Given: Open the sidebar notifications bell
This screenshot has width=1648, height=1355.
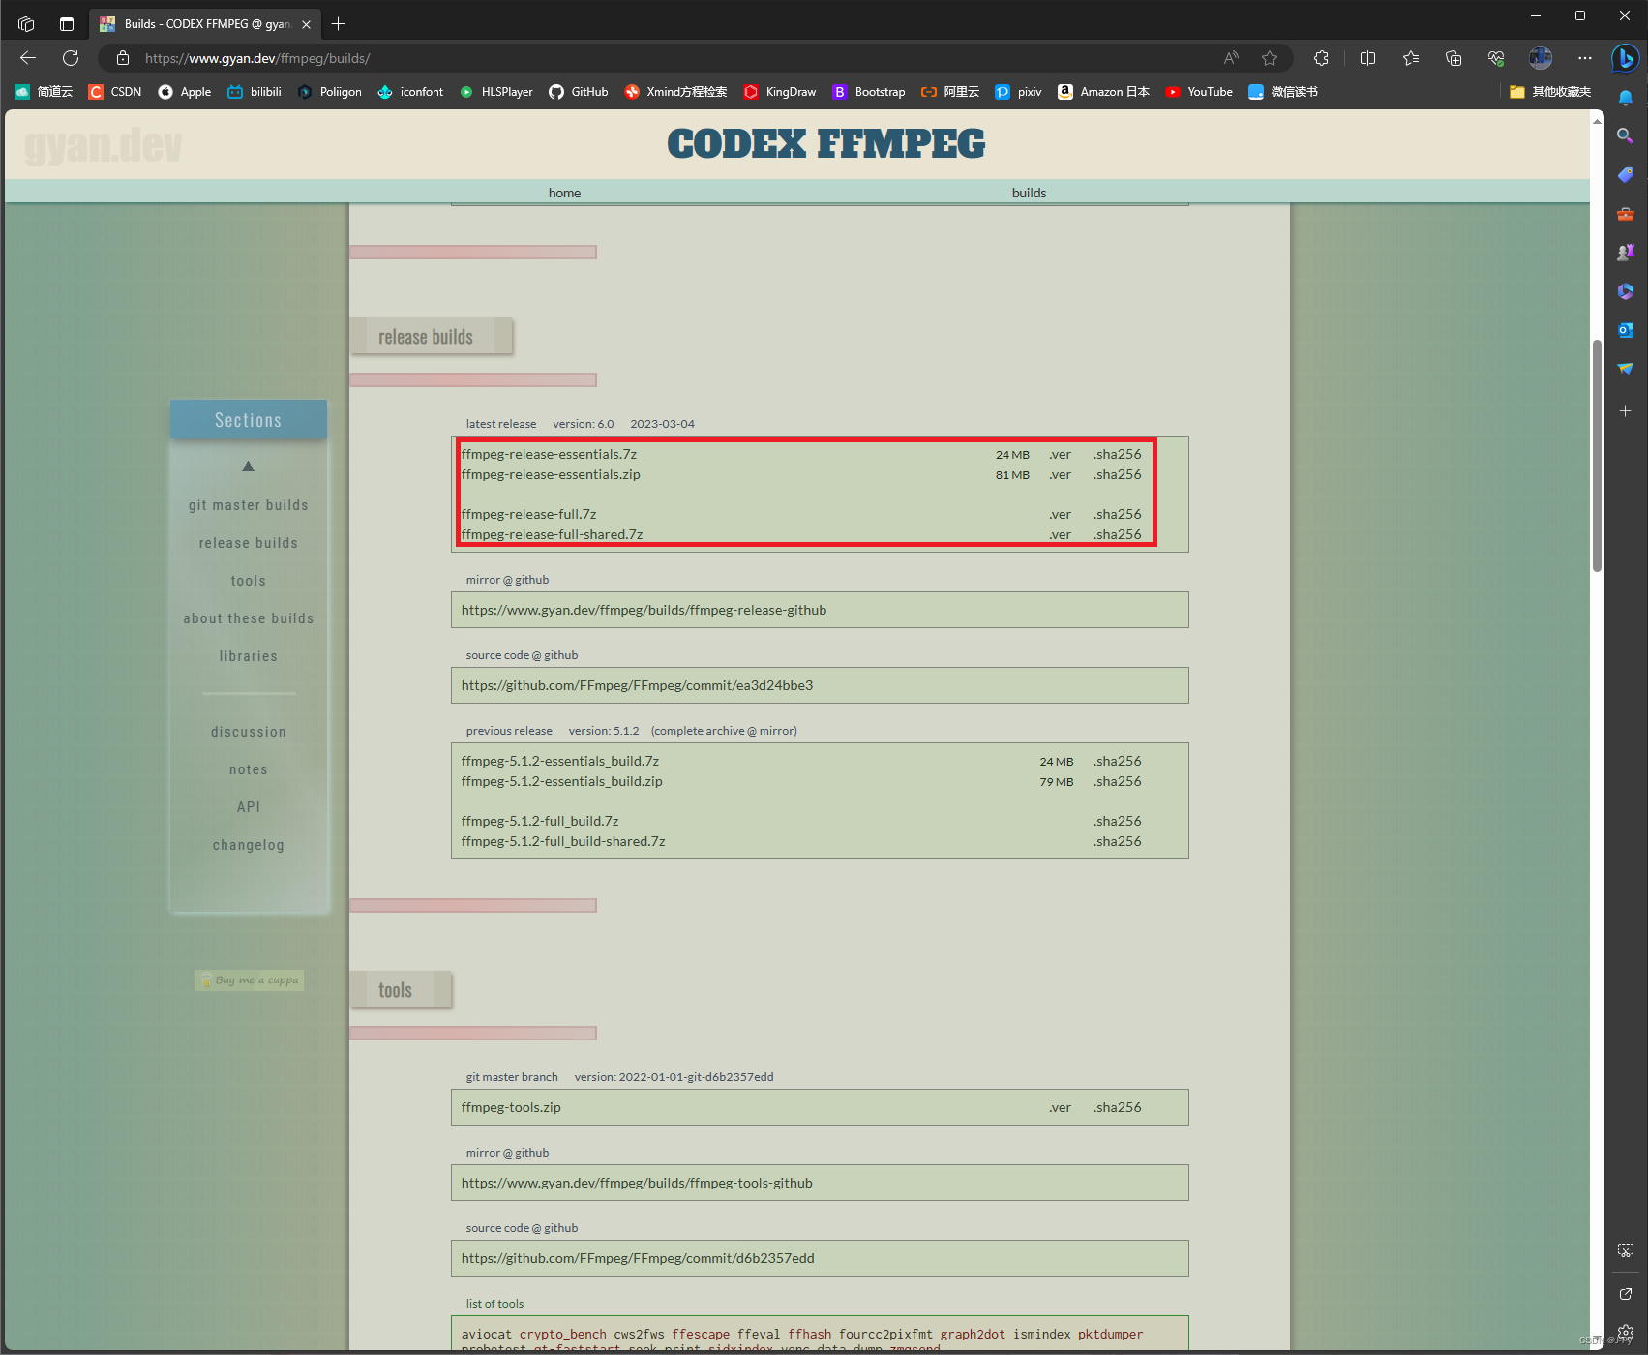Looking at the screenshot, I should pyautogui.click(x=1626, y=98).
